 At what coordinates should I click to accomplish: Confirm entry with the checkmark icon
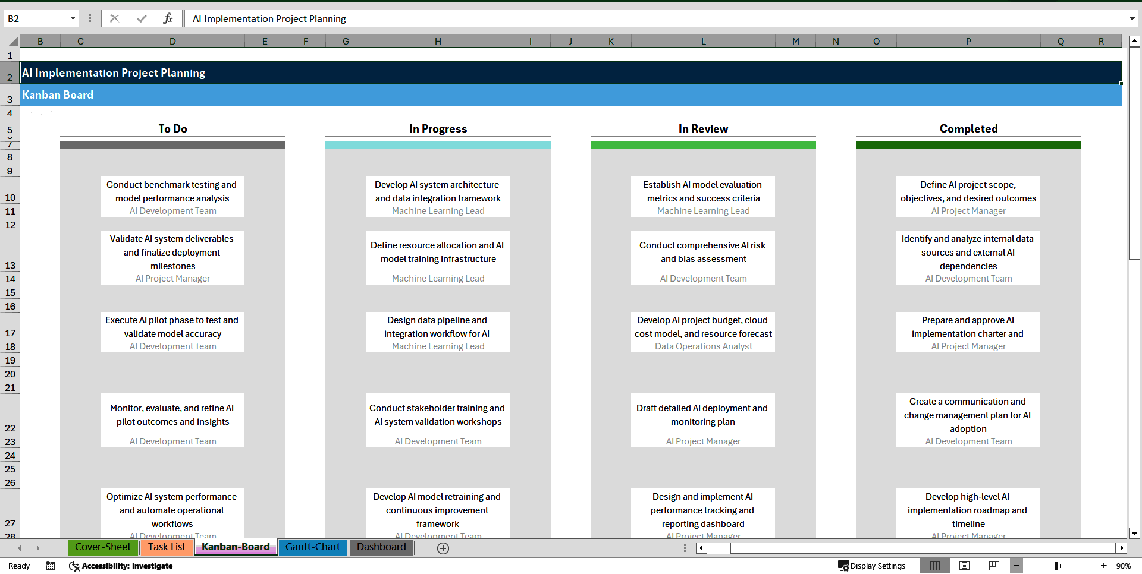coord(141,18)
